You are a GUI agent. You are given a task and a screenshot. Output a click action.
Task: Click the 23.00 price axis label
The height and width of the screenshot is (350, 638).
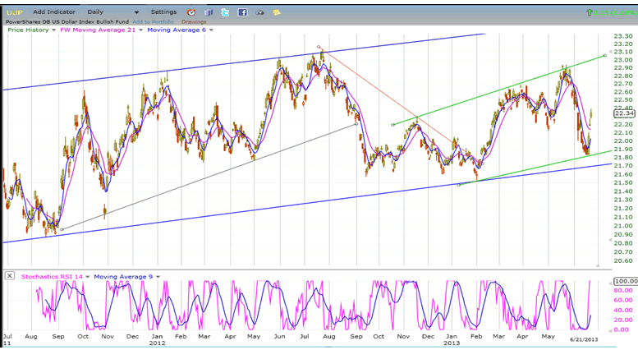(623, 60)
